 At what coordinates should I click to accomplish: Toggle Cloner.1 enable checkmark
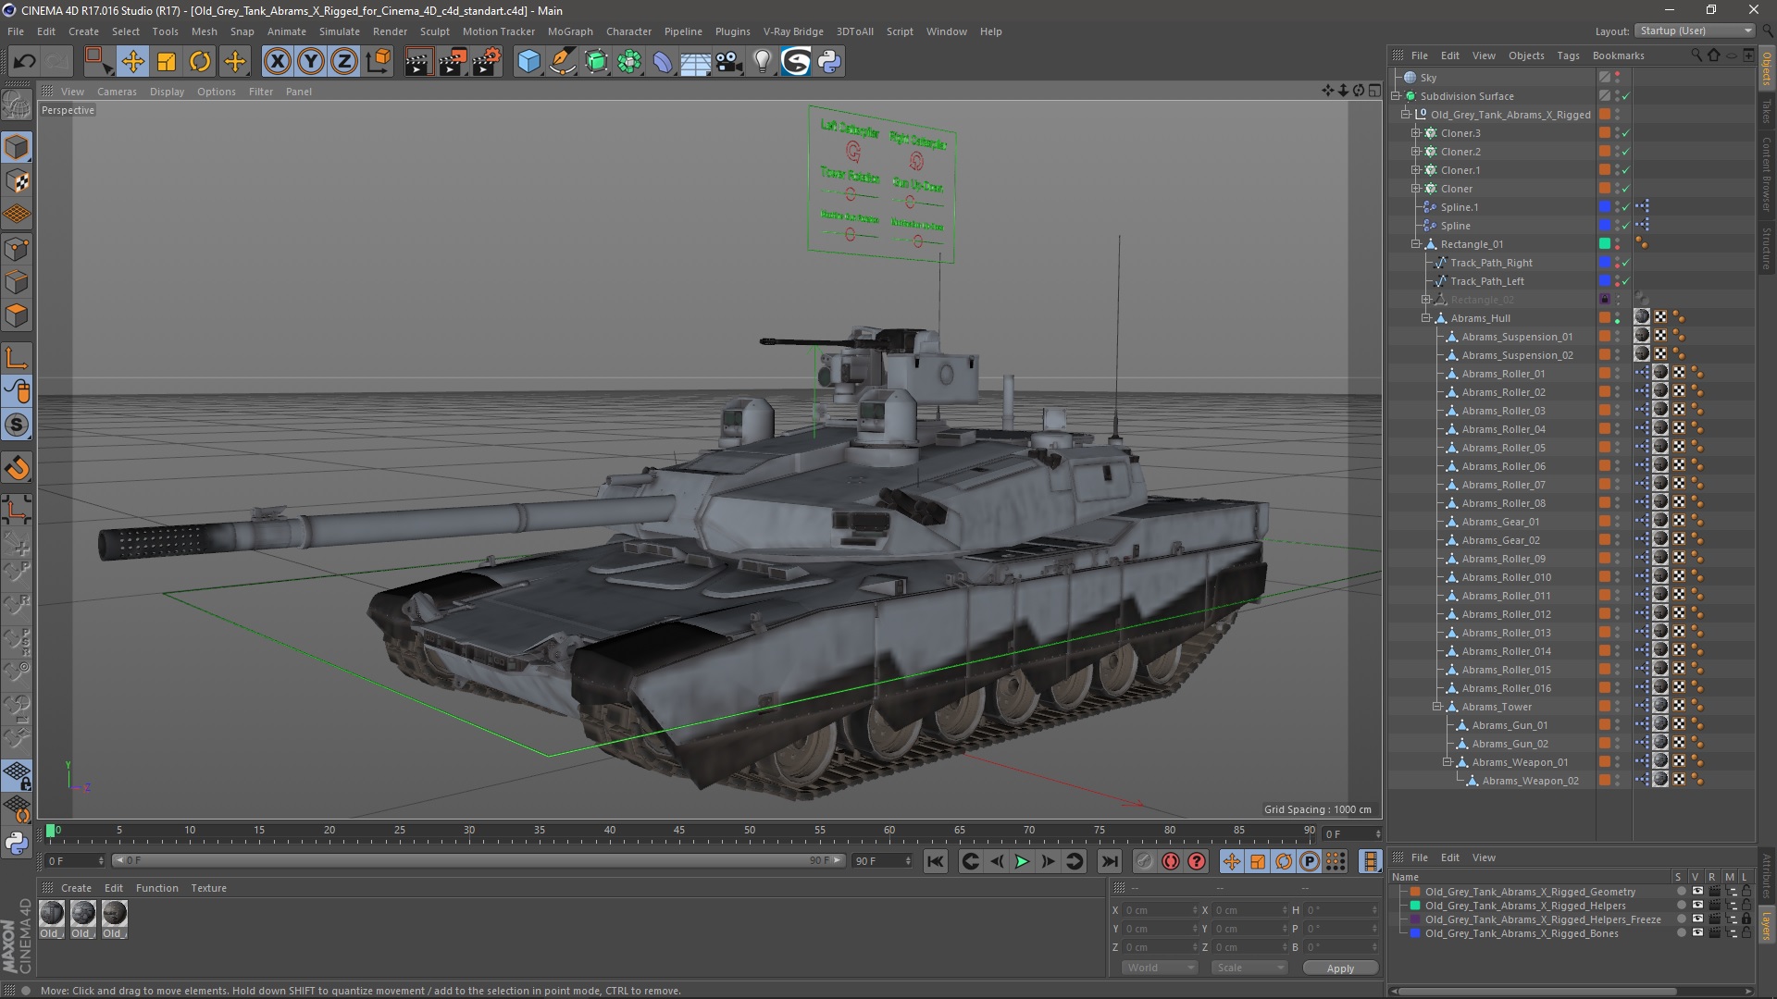click(1626, 170)
